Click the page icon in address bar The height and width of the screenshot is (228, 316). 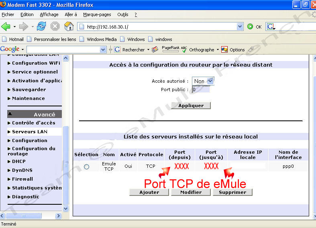(82, 26)
